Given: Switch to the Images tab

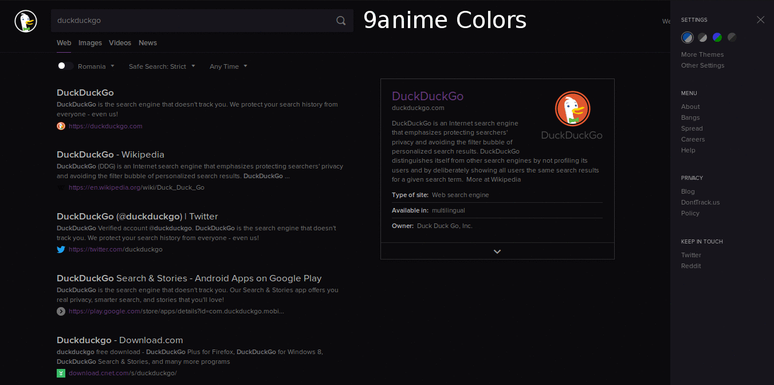Looking at the screenshot, I should pyautogui.click(x=90, y=43).
